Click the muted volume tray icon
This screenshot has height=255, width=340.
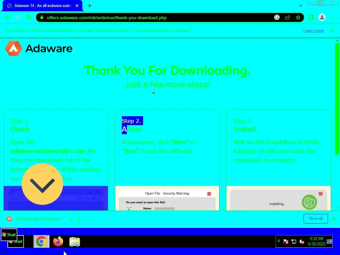click(x=301, y=241)
